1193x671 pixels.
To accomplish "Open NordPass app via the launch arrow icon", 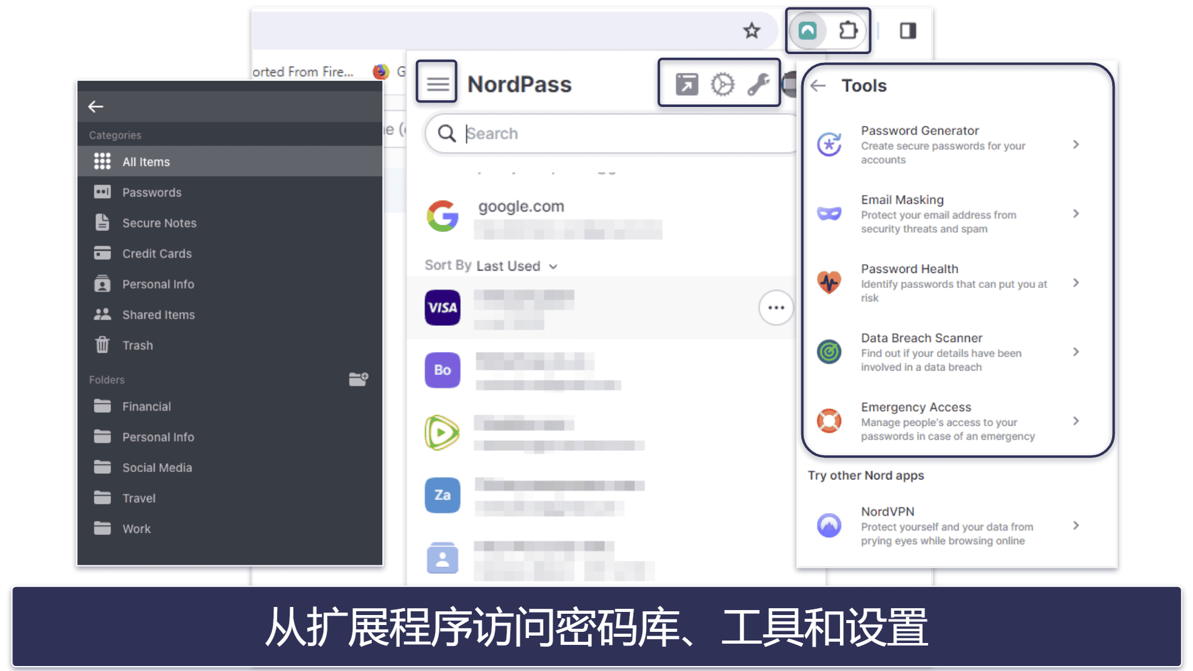I will click(x=686, y=84).
